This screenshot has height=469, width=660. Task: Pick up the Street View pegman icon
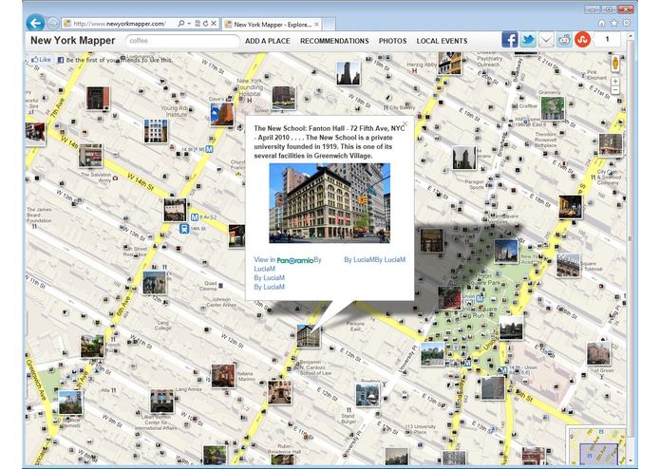coord(615,63)
